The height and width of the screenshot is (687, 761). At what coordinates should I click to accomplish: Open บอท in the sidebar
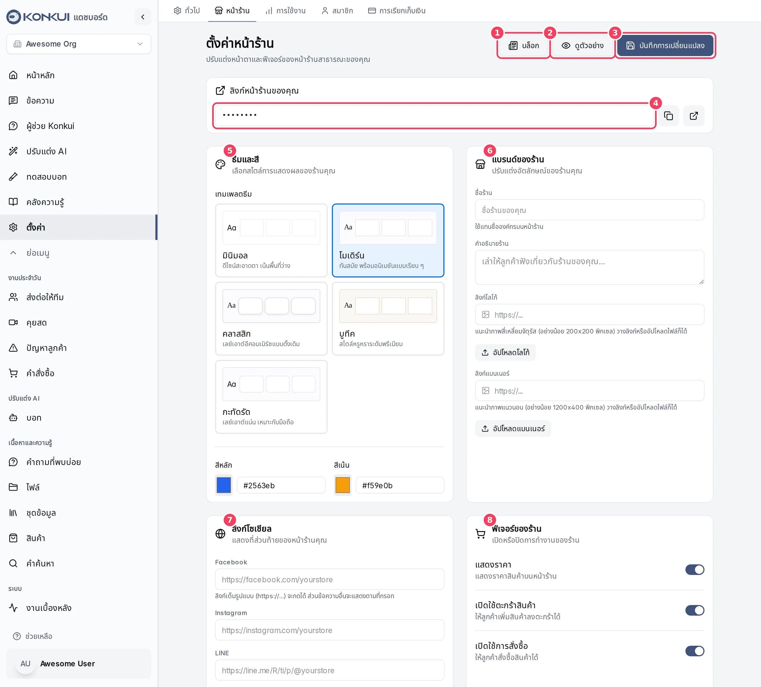pos(79,418)
